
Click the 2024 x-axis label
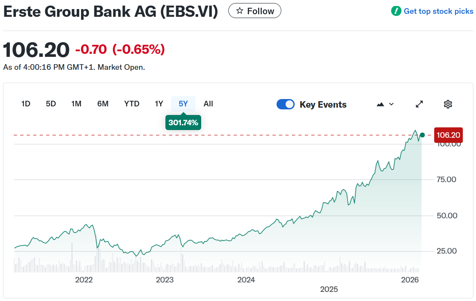tap(246, 280)
